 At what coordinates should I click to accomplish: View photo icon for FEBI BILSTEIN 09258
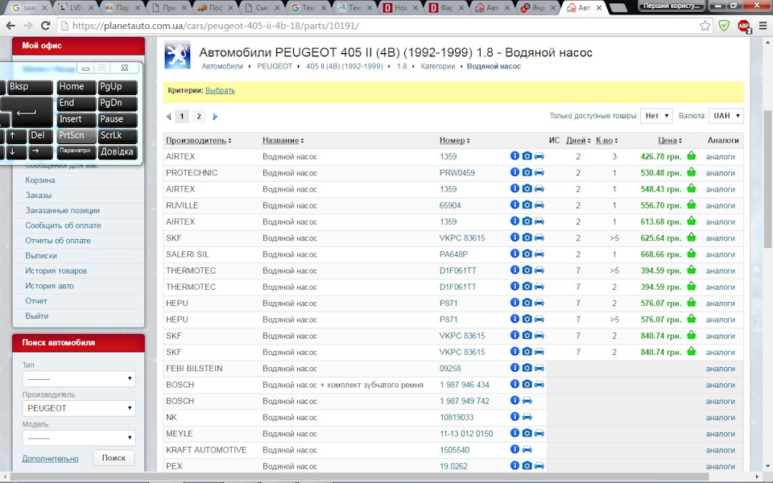pos(527,368)
